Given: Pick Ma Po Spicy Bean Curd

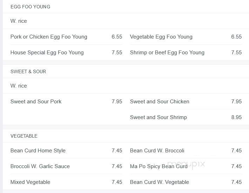Looking at the screenshot, I should [159, 166].
